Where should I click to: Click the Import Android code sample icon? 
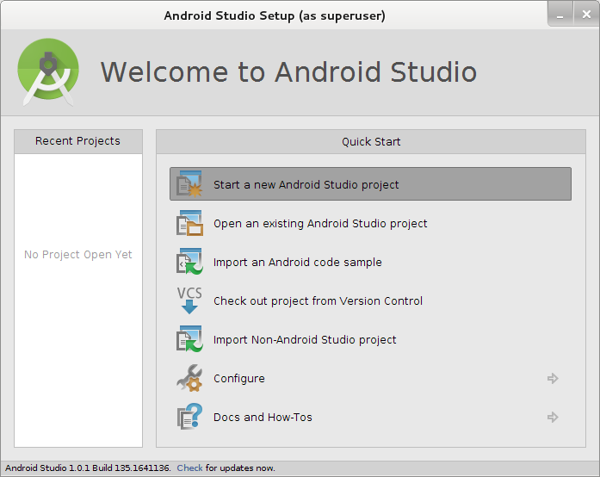[x=189, y=262]
